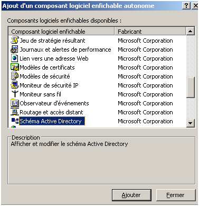Select the Journaux et alertes de performance icon
Viewport: 199px width, 206px height.
(x=15, y=50)
